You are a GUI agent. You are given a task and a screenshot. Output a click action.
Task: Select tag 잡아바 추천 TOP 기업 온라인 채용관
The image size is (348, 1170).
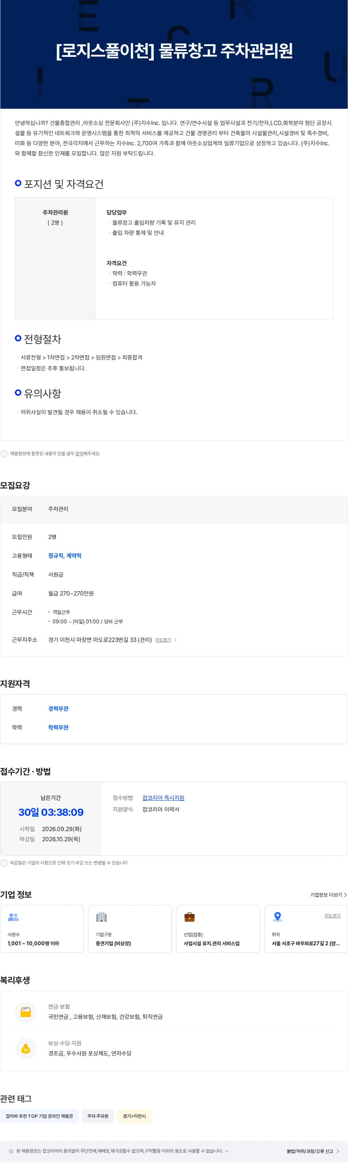point(39,1116)
